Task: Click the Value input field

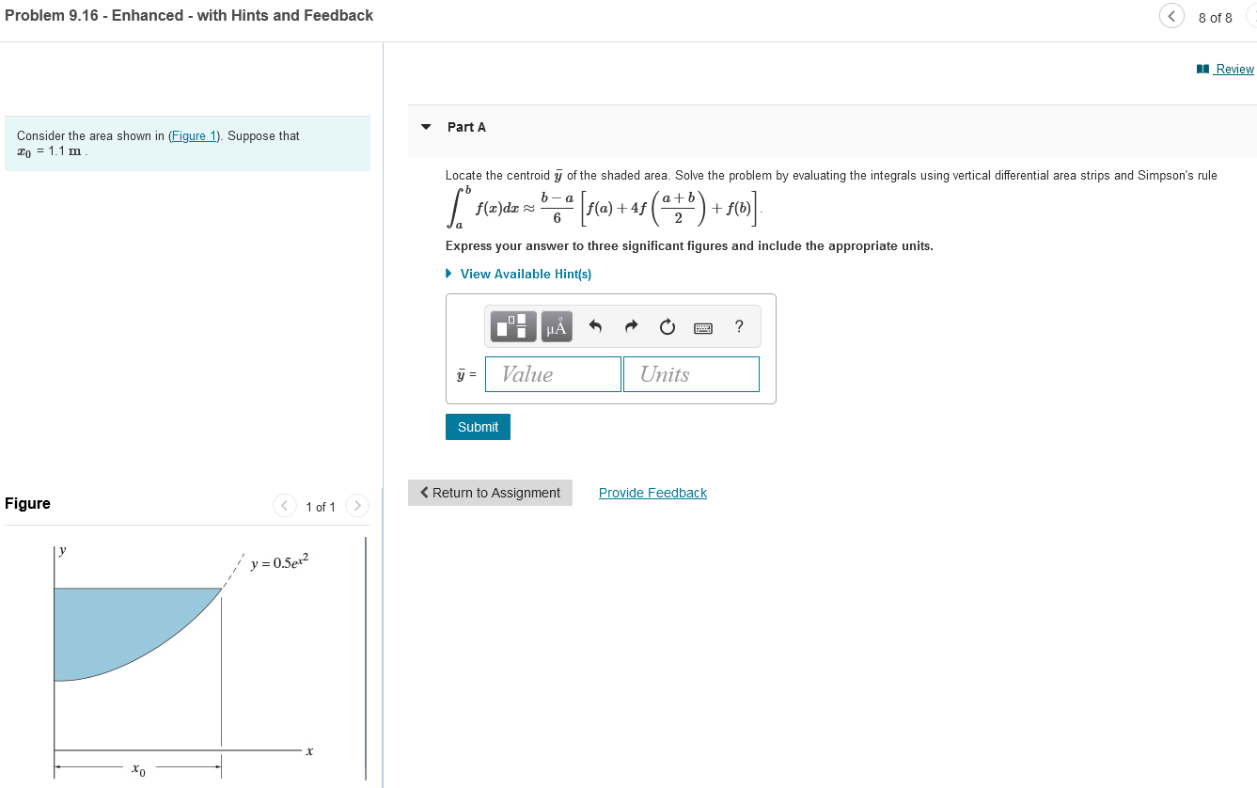Action: 553,373
